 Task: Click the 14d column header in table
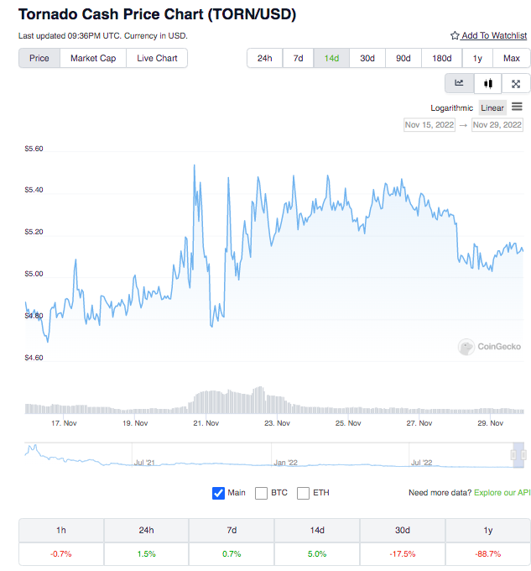317,530
